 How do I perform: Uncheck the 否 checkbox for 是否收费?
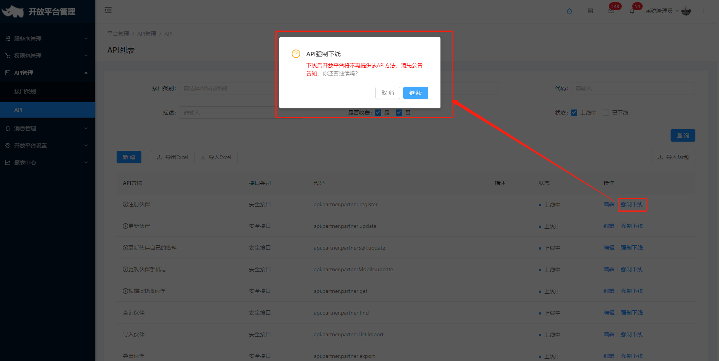pos(399,113)
